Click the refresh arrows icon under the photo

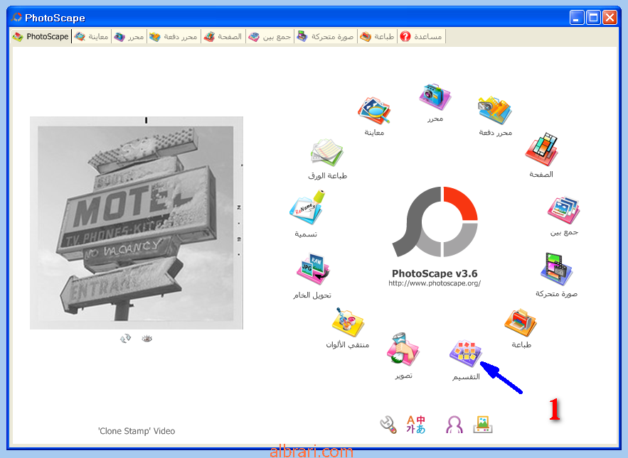coord(125,339)
